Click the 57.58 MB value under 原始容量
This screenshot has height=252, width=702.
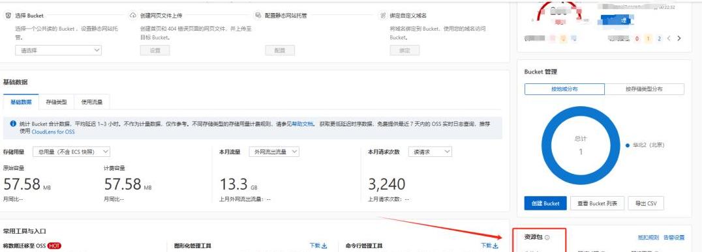click(x=27, y=184)
